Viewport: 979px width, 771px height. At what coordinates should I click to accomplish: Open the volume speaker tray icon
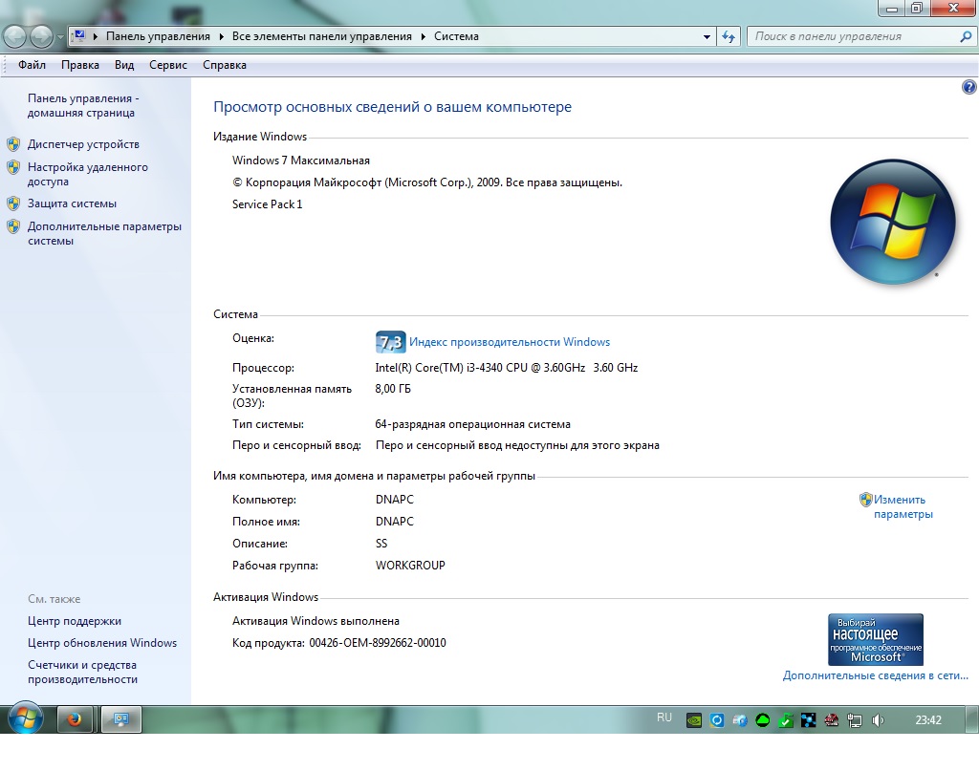point(878,720)
